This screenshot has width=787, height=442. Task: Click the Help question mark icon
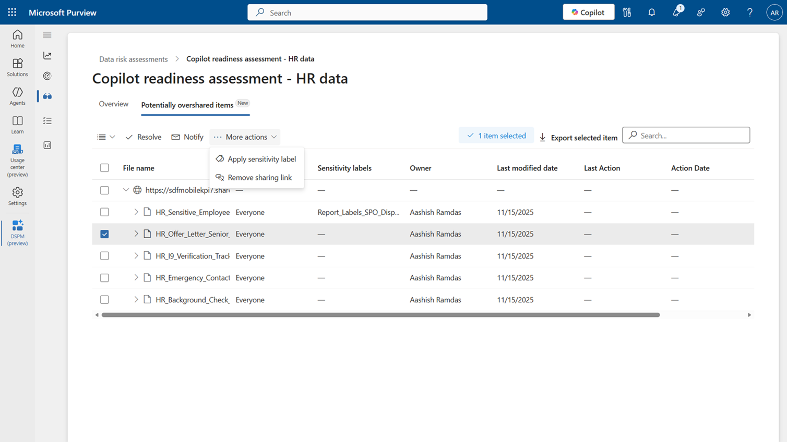click(x=749, y=13)
